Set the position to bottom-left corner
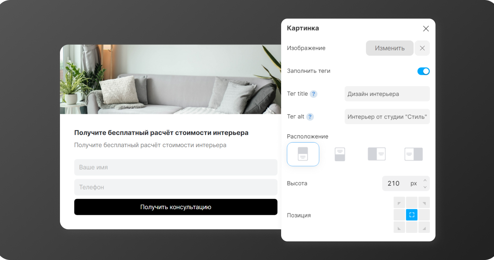The image size is (494, 260). (x=399, y=227)
